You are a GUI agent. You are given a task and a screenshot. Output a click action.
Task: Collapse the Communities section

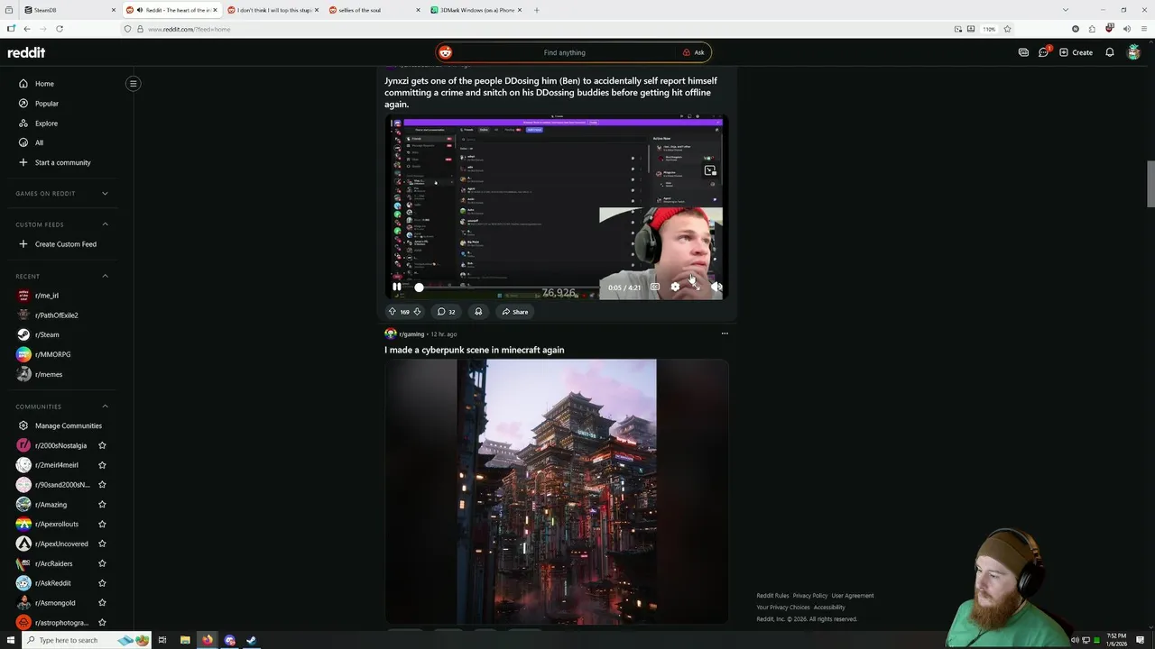[x=105, y=407]
